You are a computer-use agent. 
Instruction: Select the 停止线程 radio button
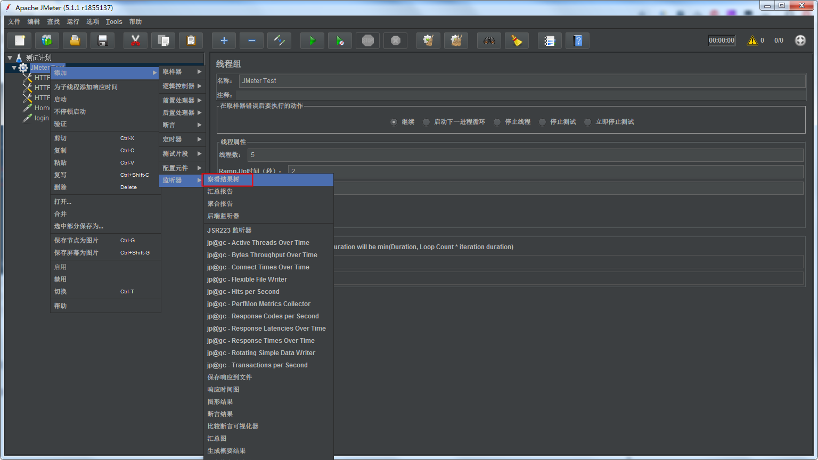point(497,122)
